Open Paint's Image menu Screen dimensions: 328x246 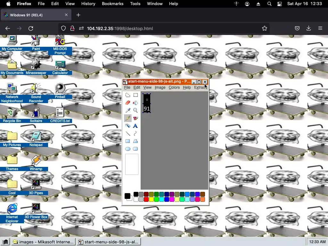click(x=160, y=87)
